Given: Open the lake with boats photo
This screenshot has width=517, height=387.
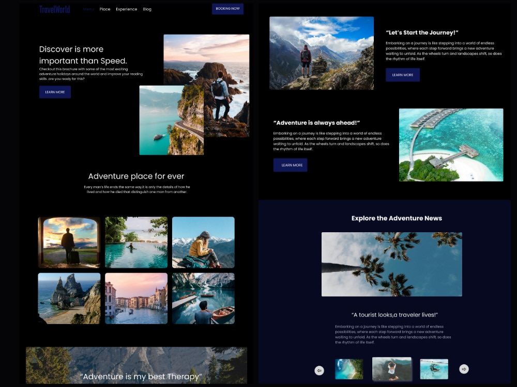Looking at the screenshot, I should (x=203, y=298).
